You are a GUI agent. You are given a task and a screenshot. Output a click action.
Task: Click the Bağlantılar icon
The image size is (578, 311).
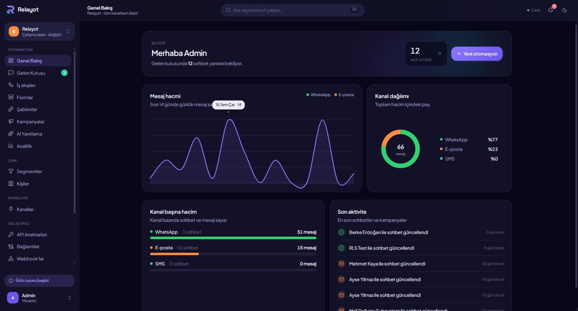[x=11, y=246]
